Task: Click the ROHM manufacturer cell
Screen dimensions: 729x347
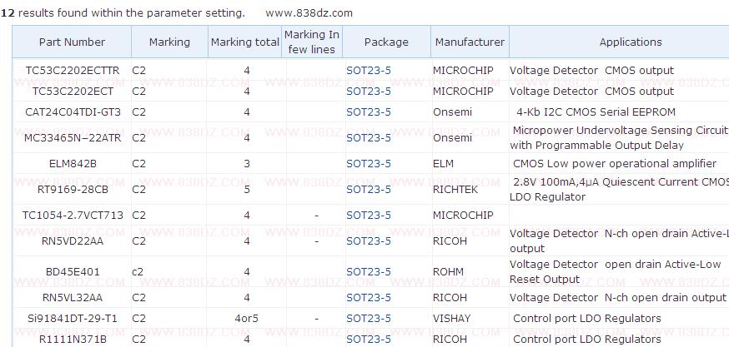Action: point(448,272)
